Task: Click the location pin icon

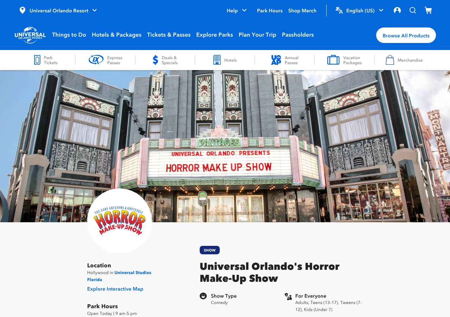Action: [22, 11]
